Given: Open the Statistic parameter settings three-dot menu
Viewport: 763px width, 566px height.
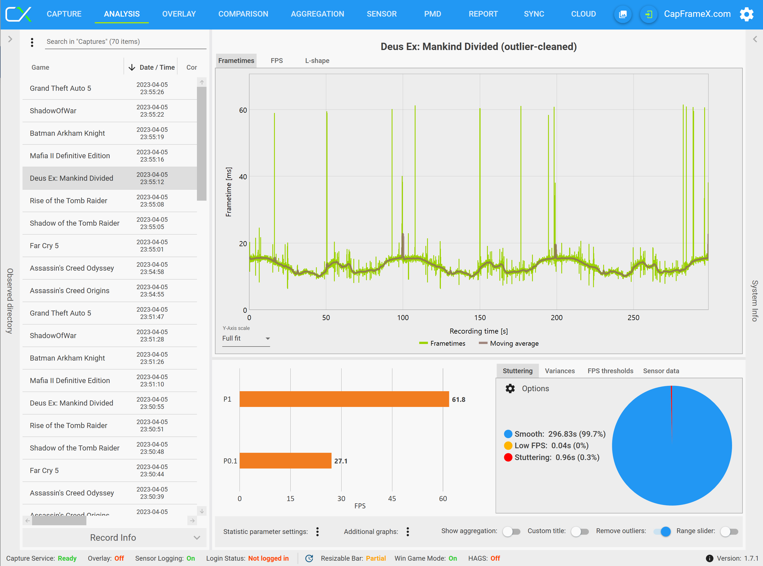Looking at the screenshot, I should point(317,531).
